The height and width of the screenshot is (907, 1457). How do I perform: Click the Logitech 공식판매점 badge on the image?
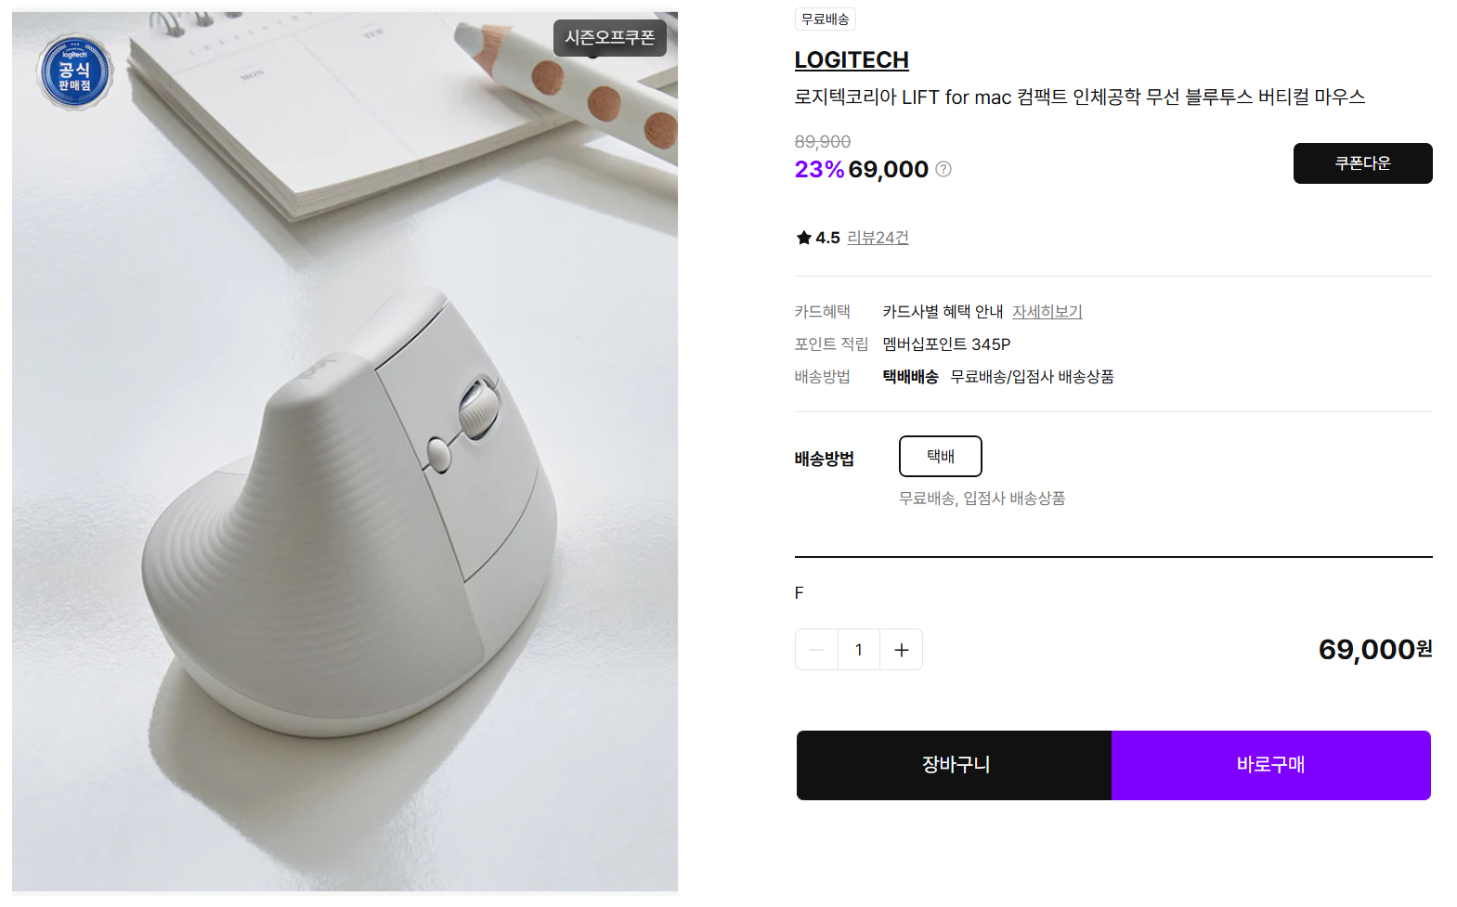75,71
